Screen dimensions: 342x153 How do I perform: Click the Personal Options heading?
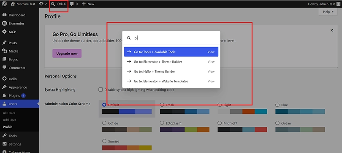click(61, 76)
